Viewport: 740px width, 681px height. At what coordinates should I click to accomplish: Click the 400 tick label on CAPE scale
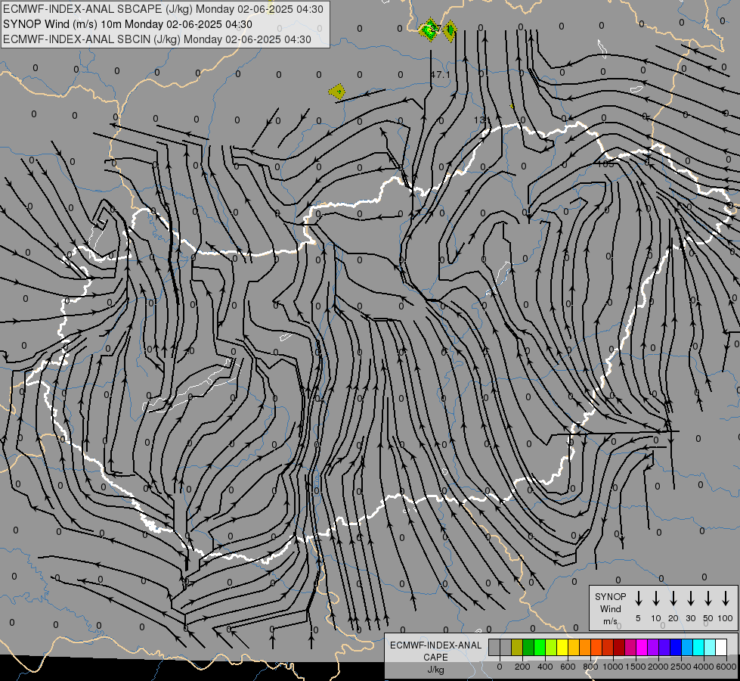[545, 667]
